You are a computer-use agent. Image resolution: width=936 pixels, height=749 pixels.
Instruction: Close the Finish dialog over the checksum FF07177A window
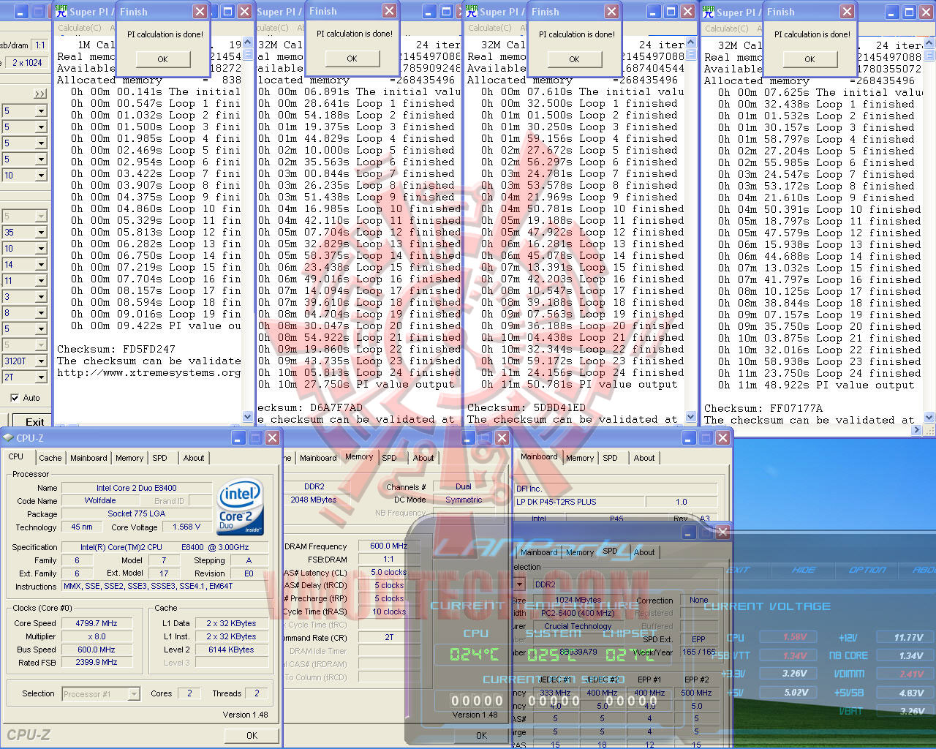(846, 12)
